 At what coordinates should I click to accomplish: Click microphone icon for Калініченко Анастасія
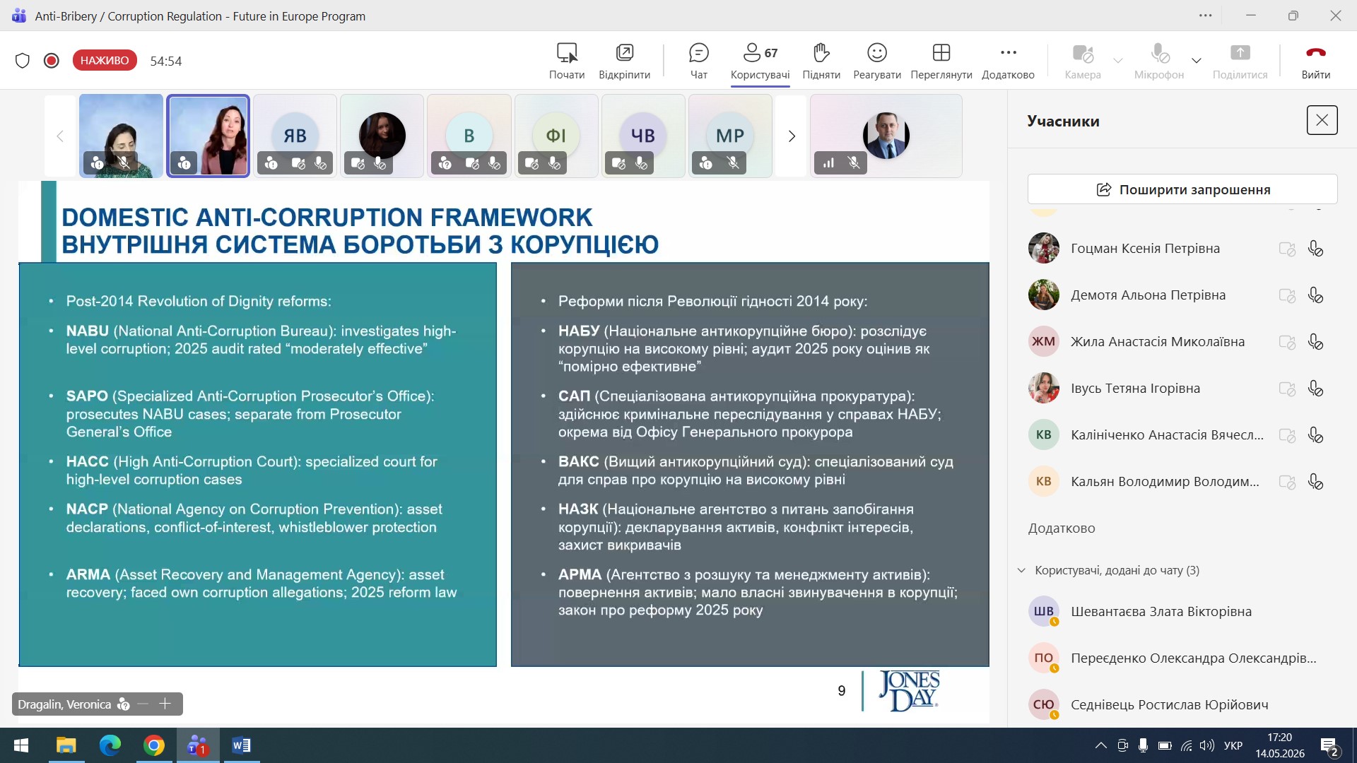point(1315,435)
